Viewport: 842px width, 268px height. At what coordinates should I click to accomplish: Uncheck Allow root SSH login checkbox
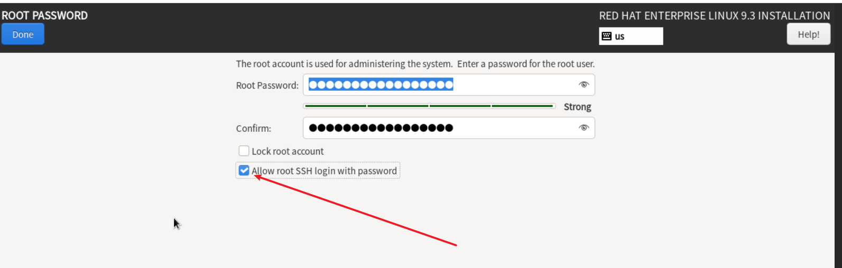click(x=244, y=170)
